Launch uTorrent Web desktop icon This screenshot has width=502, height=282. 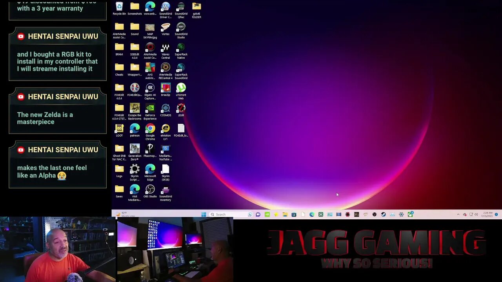(181, 92)
